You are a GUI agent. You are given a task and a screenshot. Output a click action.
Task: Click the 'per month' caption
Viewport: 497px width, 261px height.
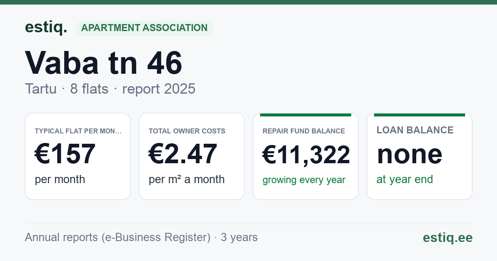(60, 179)
